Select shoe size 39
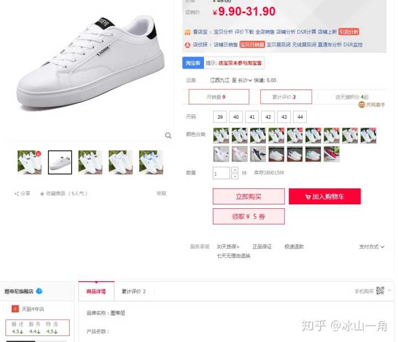Image resolution: width=398 pixels, height=342 pixels. point(220,117)
